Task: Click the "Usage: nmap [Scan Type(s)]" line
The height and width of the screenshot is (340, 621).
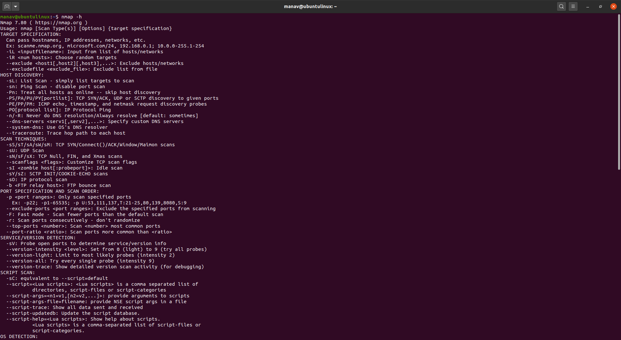Action: click(x=86, y=28)
